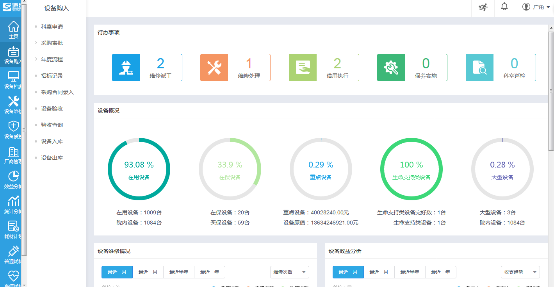Screen dimensions: 554x287
Task: Select 最近一年 in 设备维修情况
Action: 210,272
